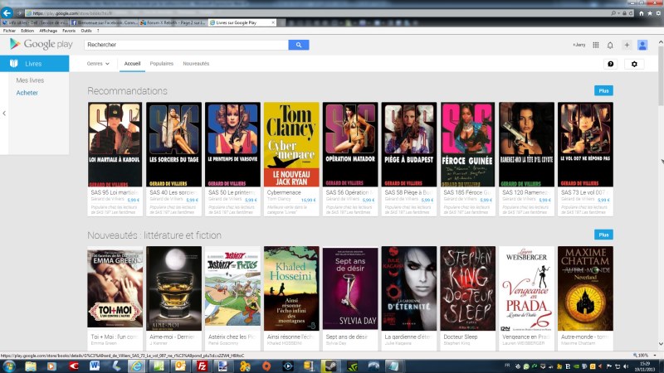
Task: Open Féroce Guinée book cover
Action: click(468, 144)
